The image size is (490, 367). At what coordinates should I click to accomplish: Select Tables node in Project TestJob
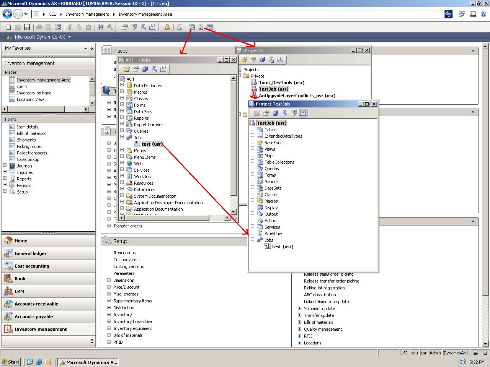270,130
